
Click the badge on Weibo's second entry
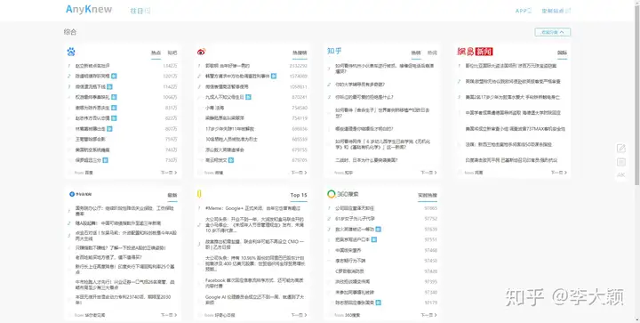click(x=274, y=76)
